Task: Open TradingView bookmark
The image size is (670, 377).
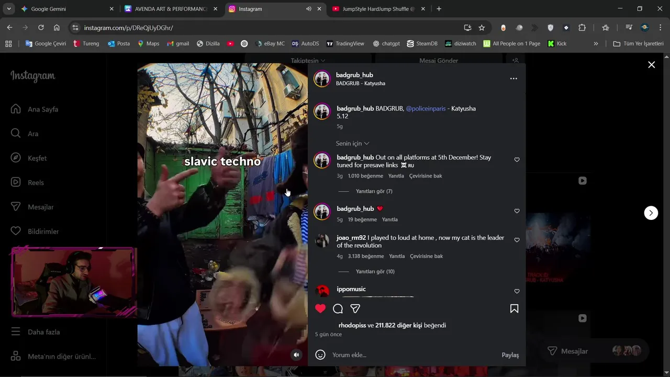Action: 345,43
